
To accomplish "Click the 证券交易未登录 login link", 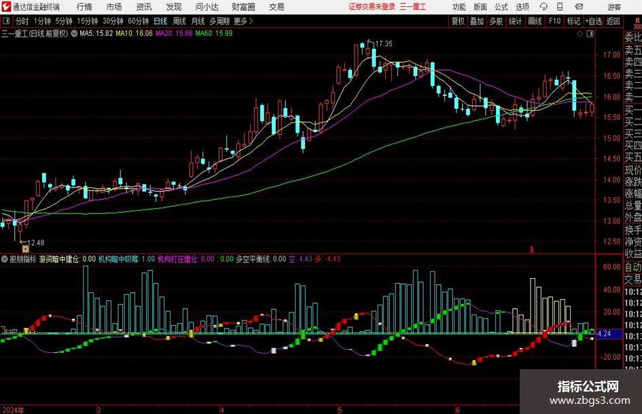I will click(x=372, y=7).
